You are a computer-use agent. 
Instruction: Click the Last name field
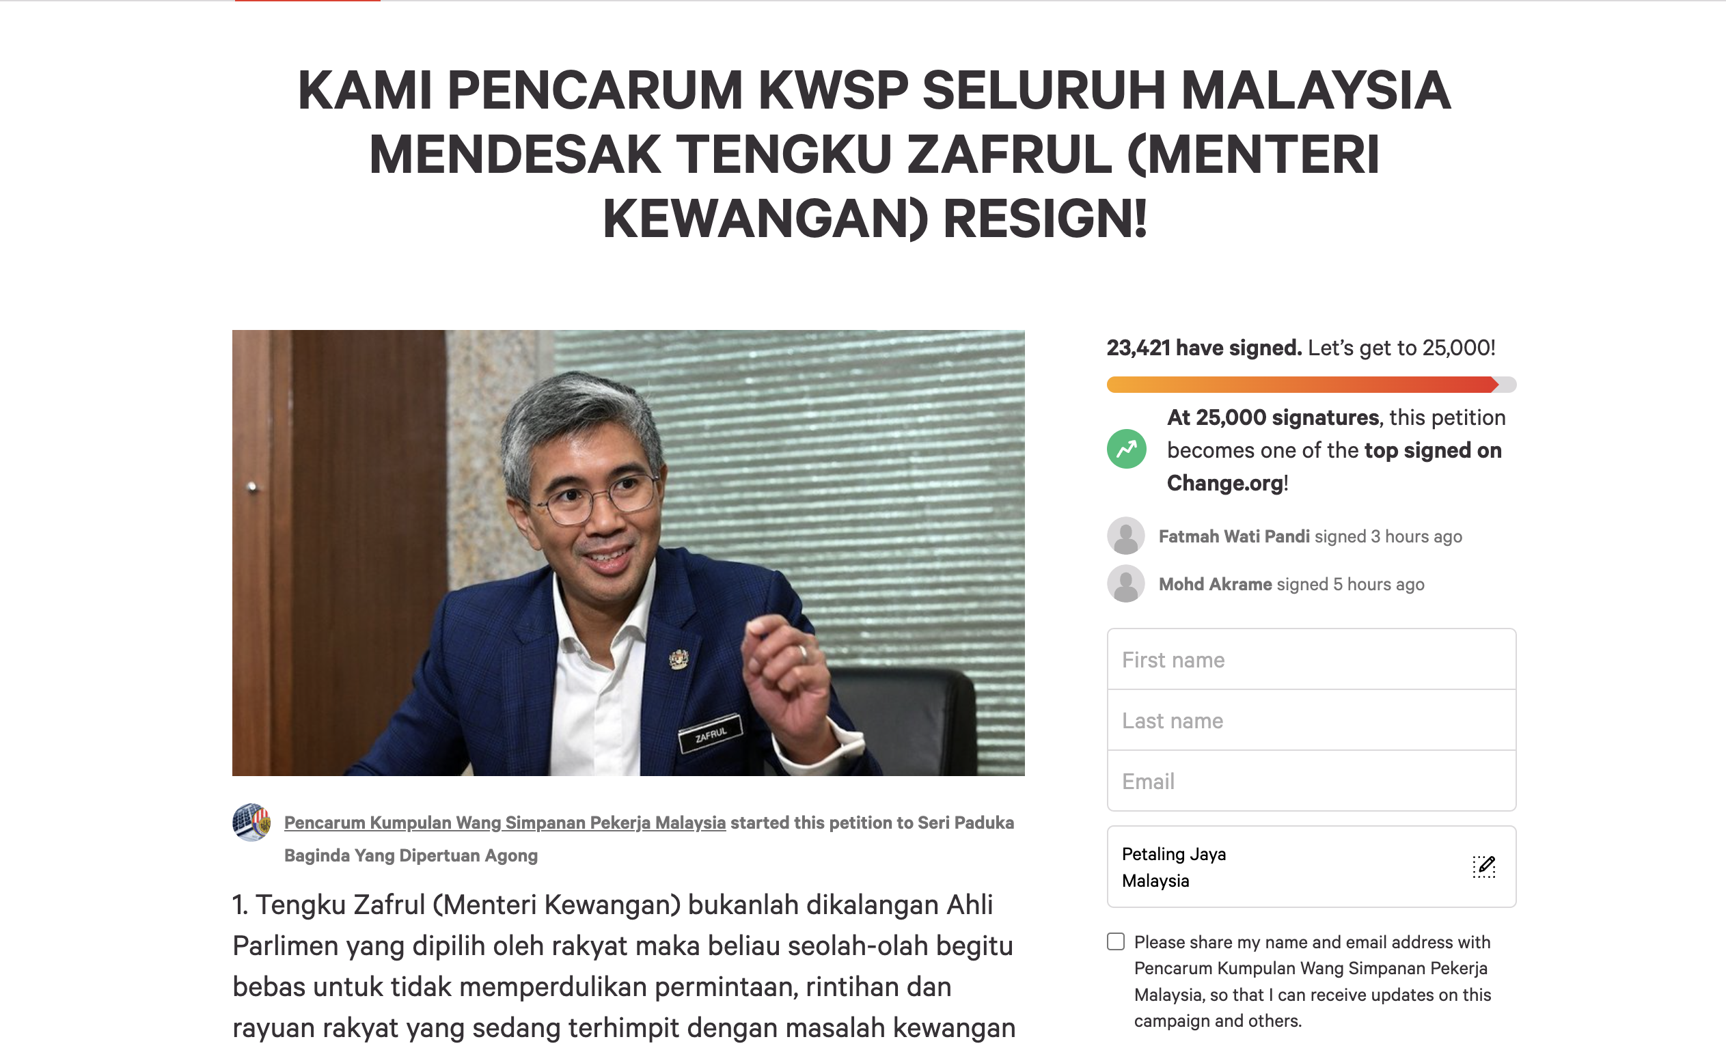click(x=1311, y=720)
